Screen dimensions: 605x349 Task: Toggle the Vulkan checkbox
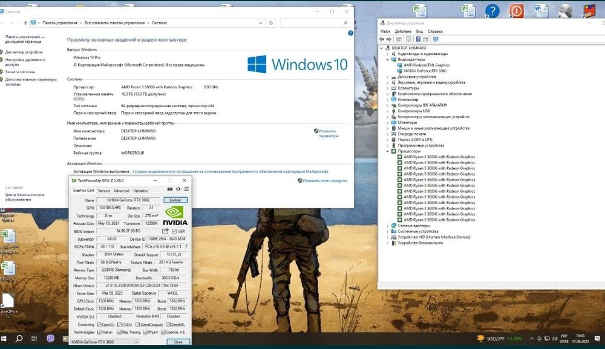click(x=99, y=332)
